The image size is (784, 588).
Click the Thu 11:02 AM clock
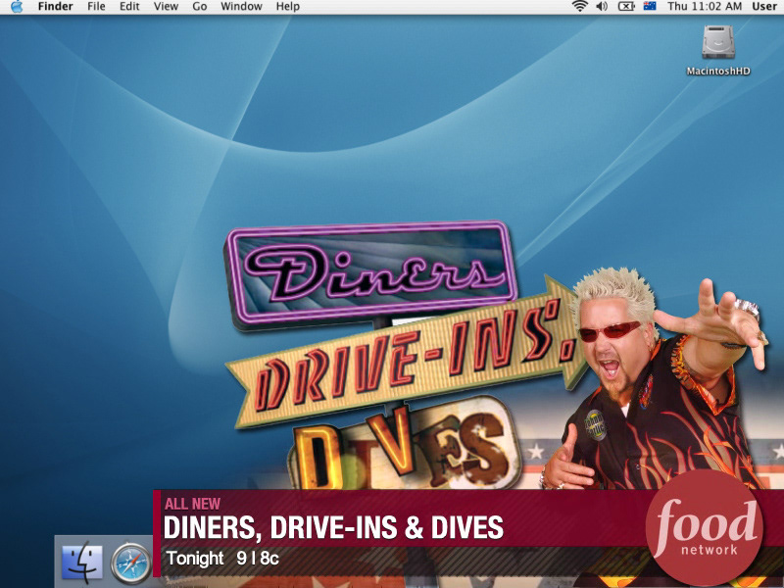[705, 7]
